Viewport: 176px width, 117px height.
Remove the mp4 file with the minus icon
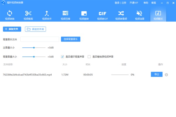[166, 75]
